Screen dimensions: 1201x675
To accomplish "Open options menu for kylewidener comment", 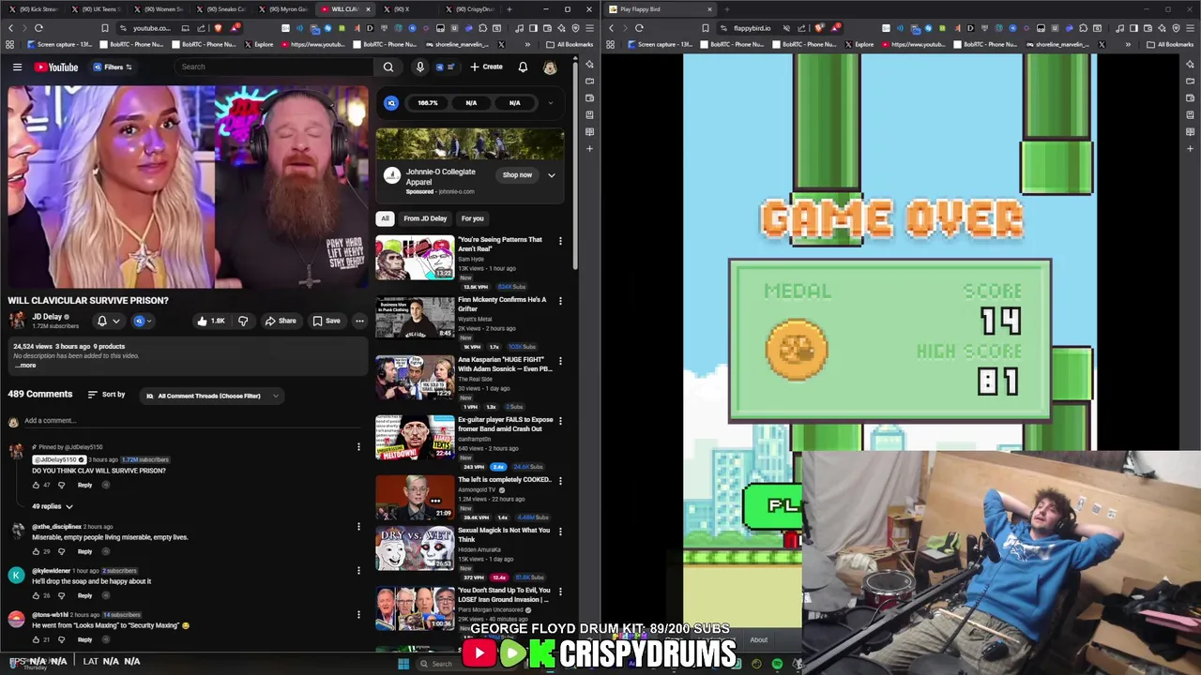I will pos(358,570).
